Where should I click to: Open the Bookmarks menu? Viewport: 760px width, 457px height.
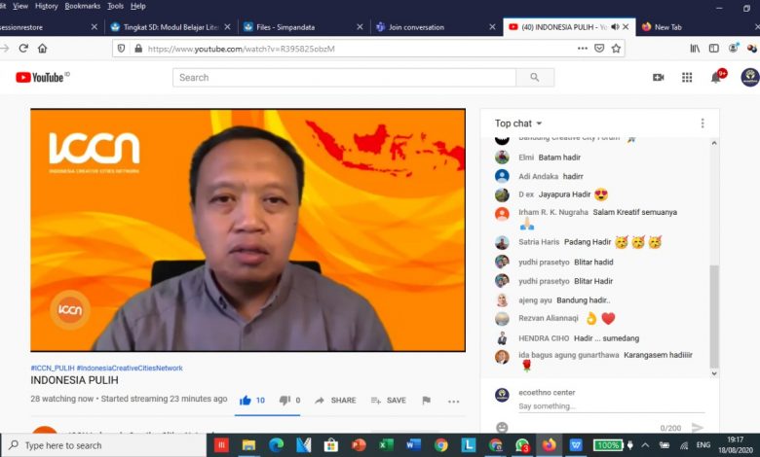coord(83,6)
